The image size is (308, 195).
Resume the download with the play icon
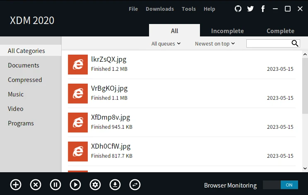point(75,185)
